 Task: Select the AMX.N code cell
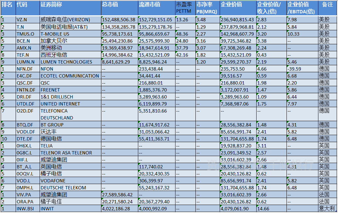click(x=28, y=48)
